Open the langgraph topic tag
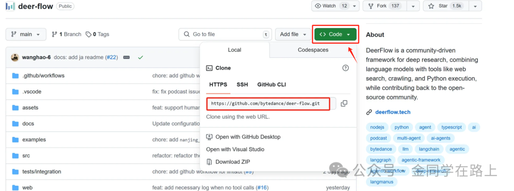Screen dimensions: 514x191 tap(381, 160)
